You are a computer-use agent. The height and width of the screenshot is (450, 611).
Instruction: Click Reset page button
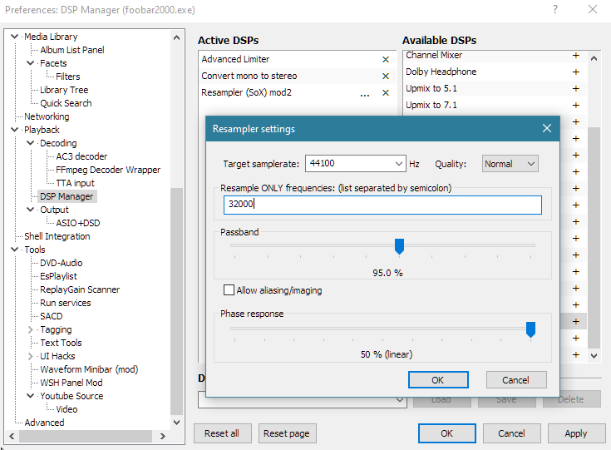pos(288,433)
